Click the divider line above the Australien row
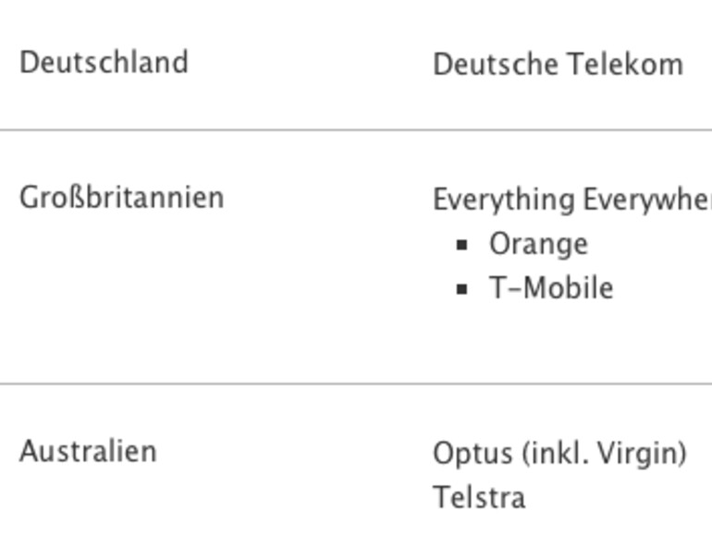This screenshot has height=534, width=712. 356,383
